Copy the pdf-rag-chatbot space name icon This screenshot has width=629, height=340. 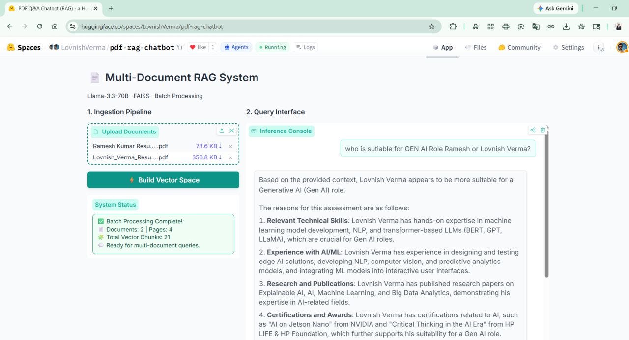pos(179,47)
